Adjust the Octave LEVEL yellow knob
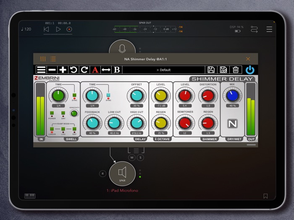The height and width of the screenshot is (220, 294). (161, 96)
